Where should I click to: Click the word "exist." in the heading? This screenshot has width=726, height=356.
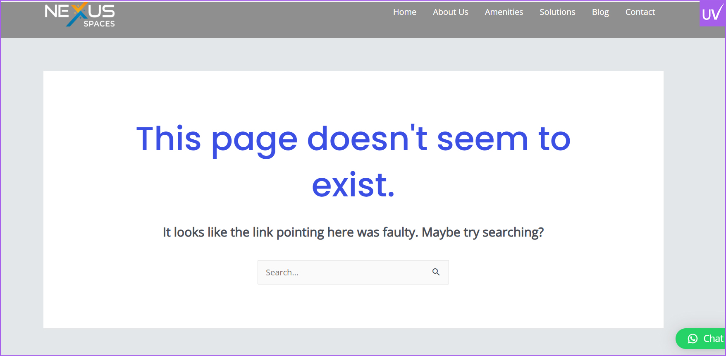[353, 185]
